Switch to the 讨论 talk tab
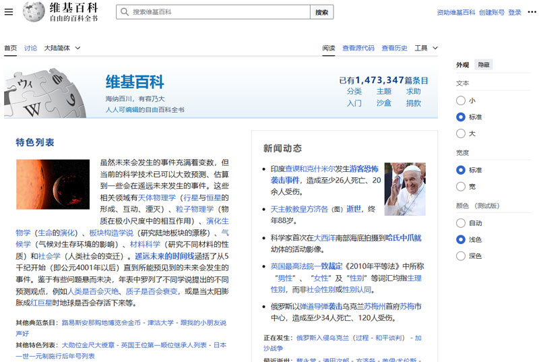The height and width of the screenshot is (362, 539). [30, 48]
